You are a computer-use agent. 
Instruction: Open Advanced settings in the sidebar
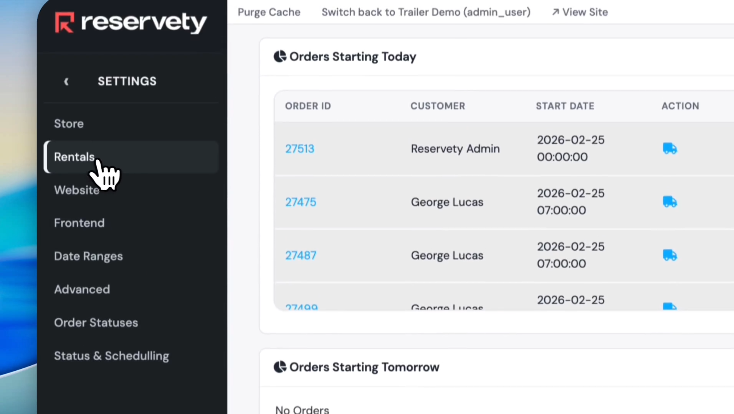[82, 289]
